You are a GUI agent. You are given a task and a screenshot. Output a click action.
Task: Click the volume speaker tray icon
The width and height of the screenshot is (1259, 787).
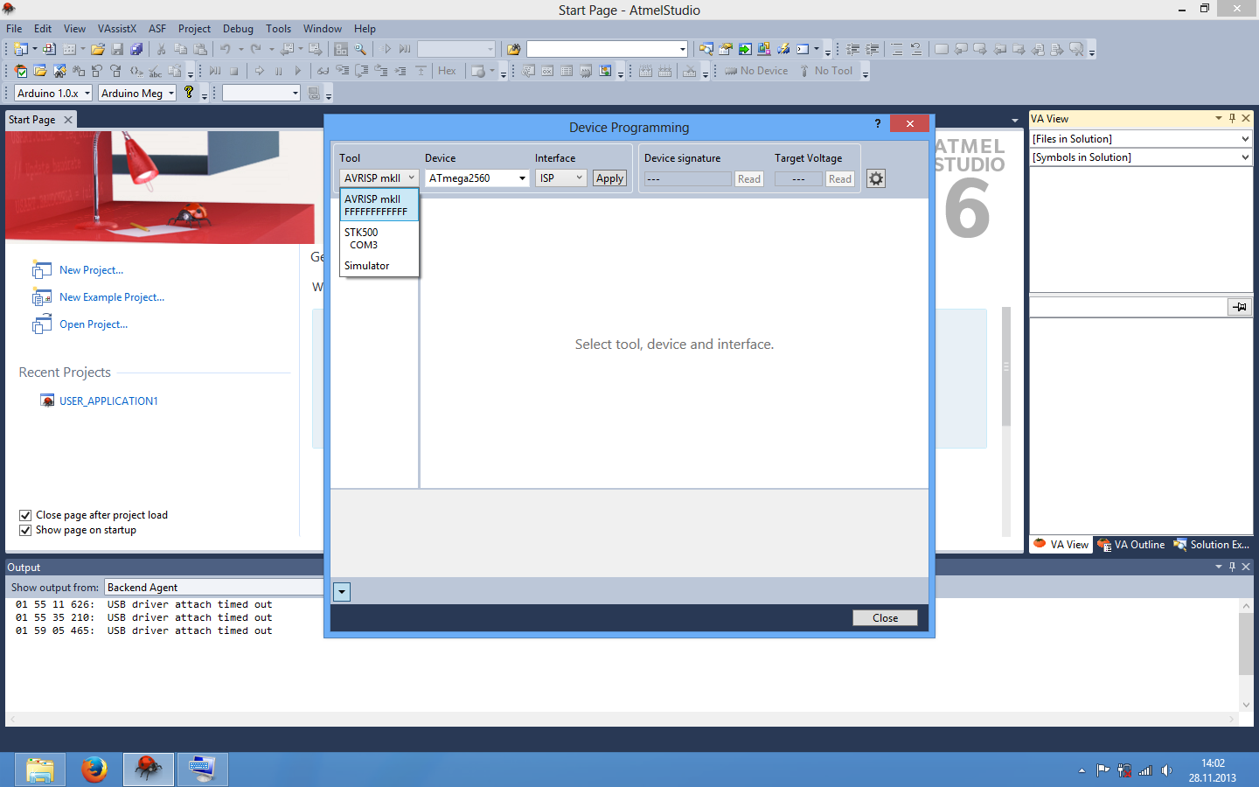tap(1166, 770)
